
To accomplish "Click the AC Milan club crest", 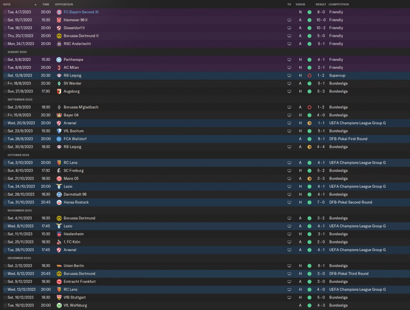I will 59,68.
